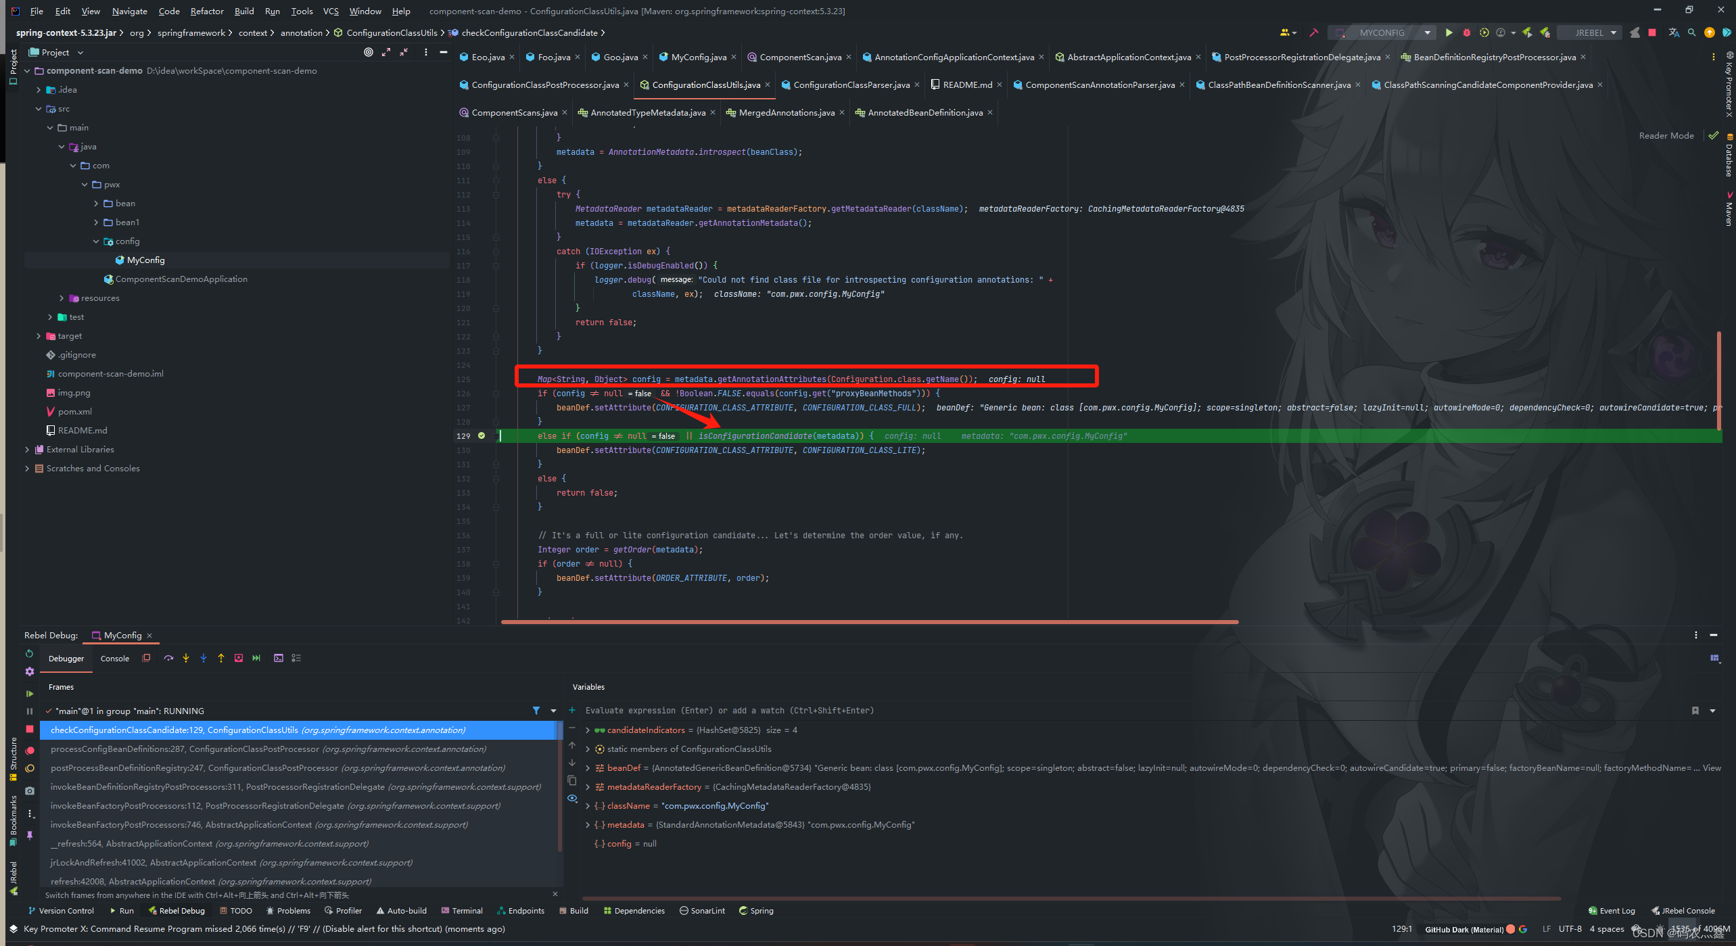Open the Refactor menu

[206, 11]
